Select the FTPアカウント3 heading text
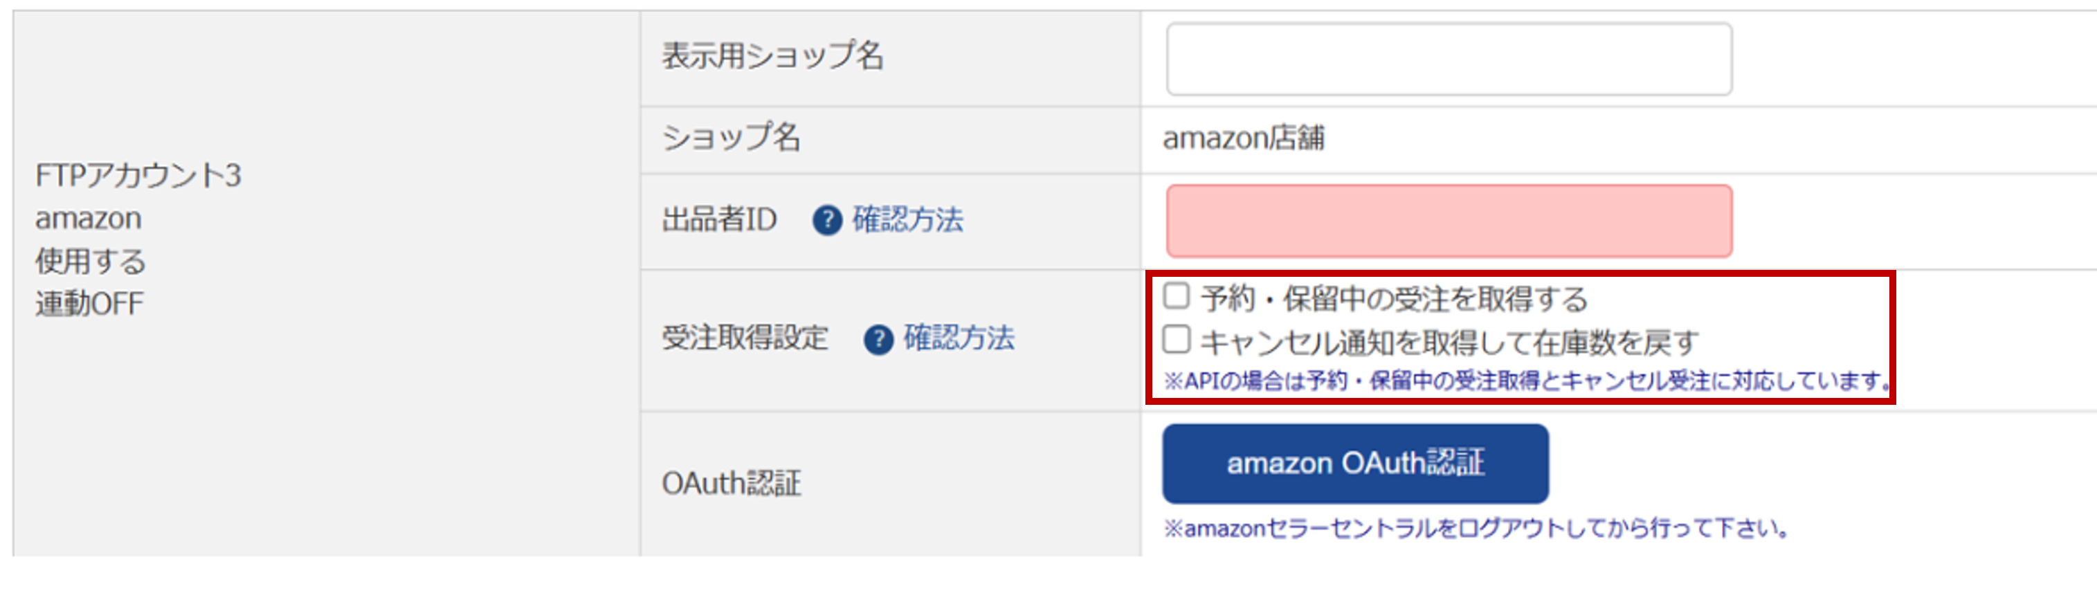This screenshot has height=591, width=2097. 138,176
